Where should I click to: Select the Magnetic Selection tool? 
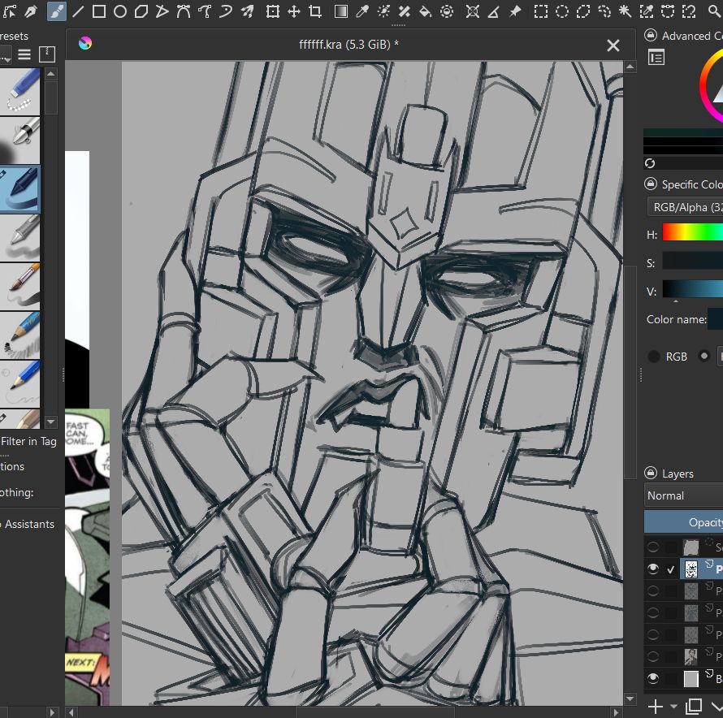(689, 11)
